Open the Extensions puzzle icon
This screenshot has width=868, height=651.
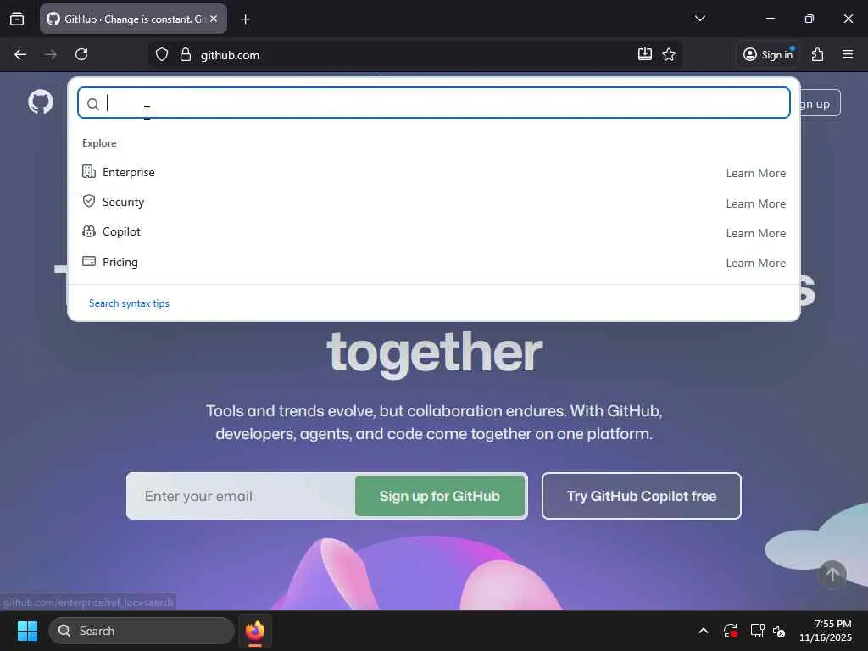[818, 54]
